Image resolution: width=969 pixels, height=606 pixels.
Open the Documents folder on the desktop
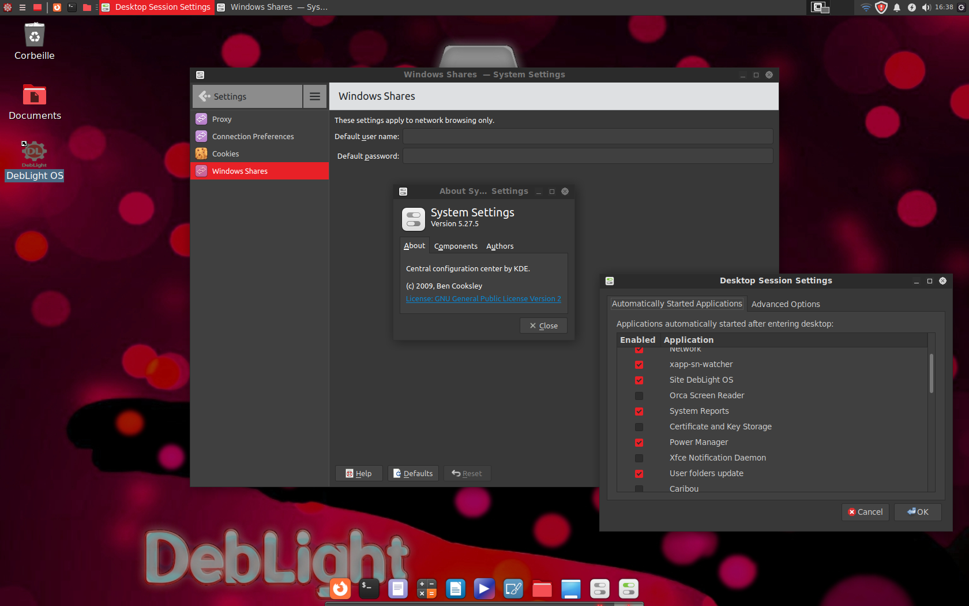[35, 102]
